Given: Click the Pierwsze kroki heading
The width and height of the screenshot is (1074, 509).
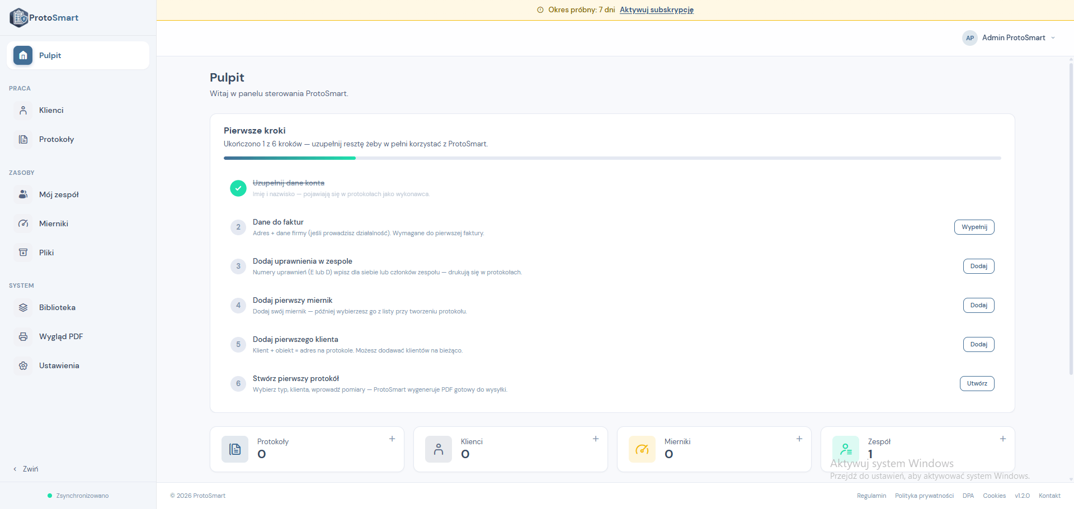Looking at the screenshot, I should [255, 130].
